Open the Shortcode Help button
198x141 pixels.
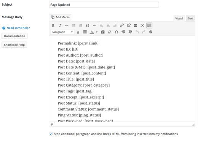click(14, 45)
